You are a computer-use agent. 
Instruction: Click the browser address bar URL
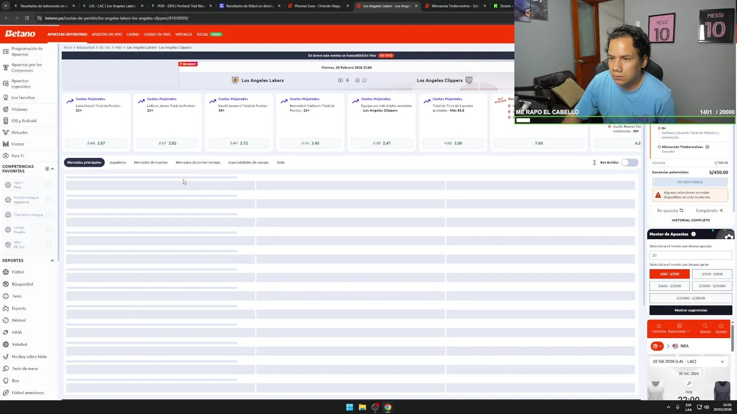coord(117,18)
